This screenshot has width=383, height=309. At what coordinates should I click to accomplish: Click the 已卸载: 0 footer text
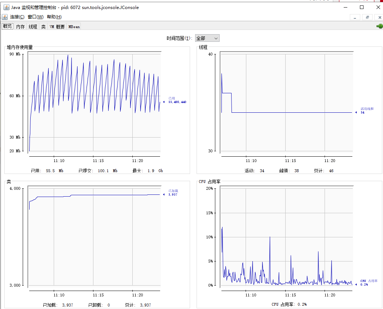[x=99, y=305]
